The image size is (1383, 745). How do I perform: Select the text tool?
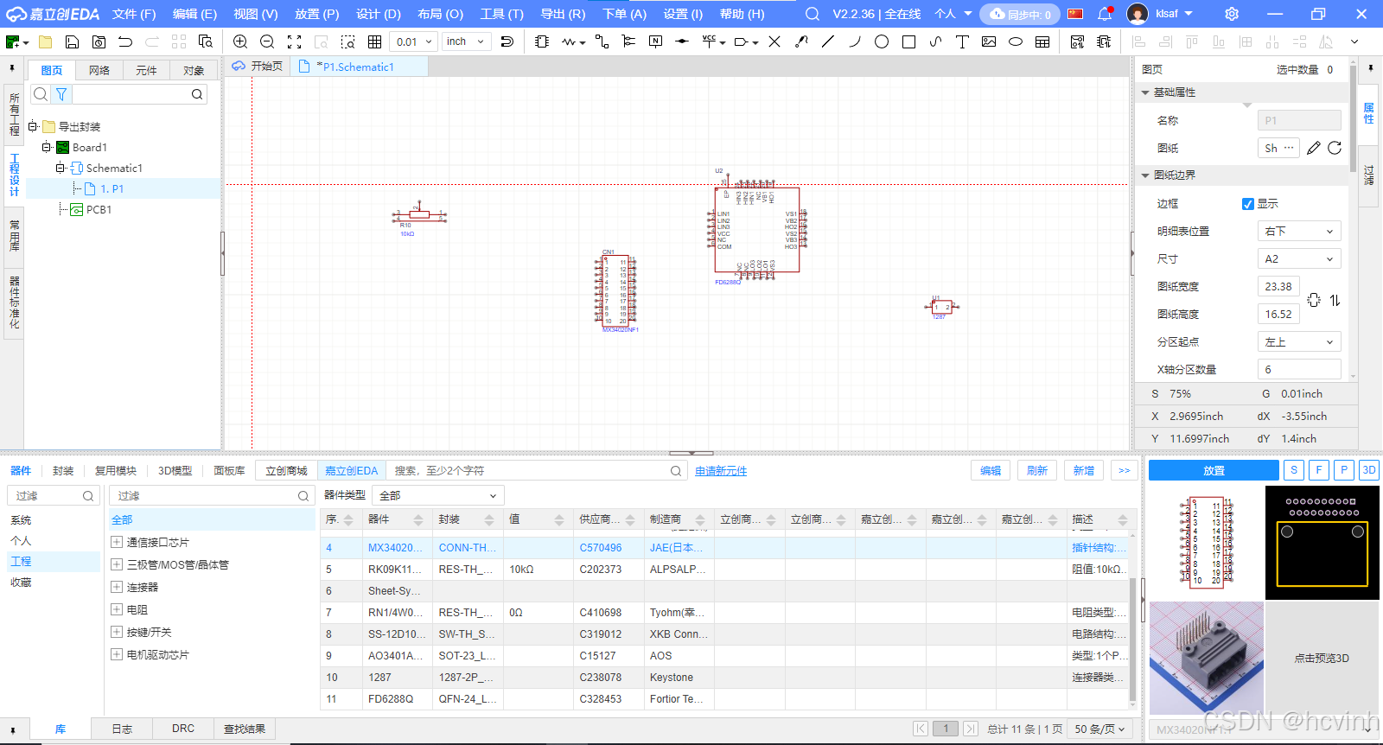click(962, 41)
